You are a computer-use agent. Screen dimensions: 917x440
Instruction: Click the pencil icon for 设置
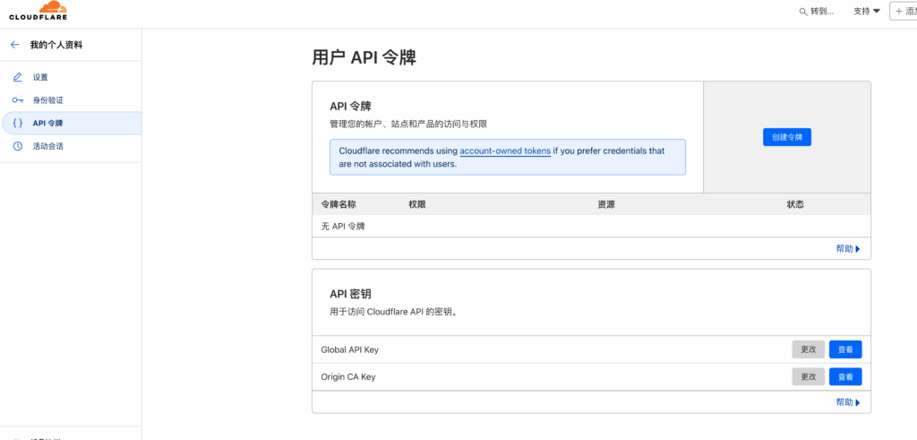coord(18,77)
